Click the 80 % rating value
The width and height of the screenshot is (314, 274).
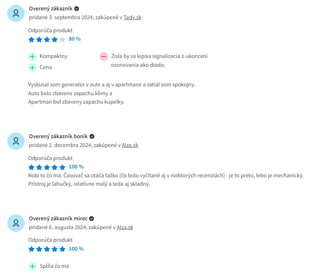[x=75, y=39]
